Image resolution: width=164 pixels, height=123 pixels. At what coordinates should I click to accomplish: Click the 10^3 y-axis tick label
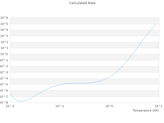[x=4, y=36]
